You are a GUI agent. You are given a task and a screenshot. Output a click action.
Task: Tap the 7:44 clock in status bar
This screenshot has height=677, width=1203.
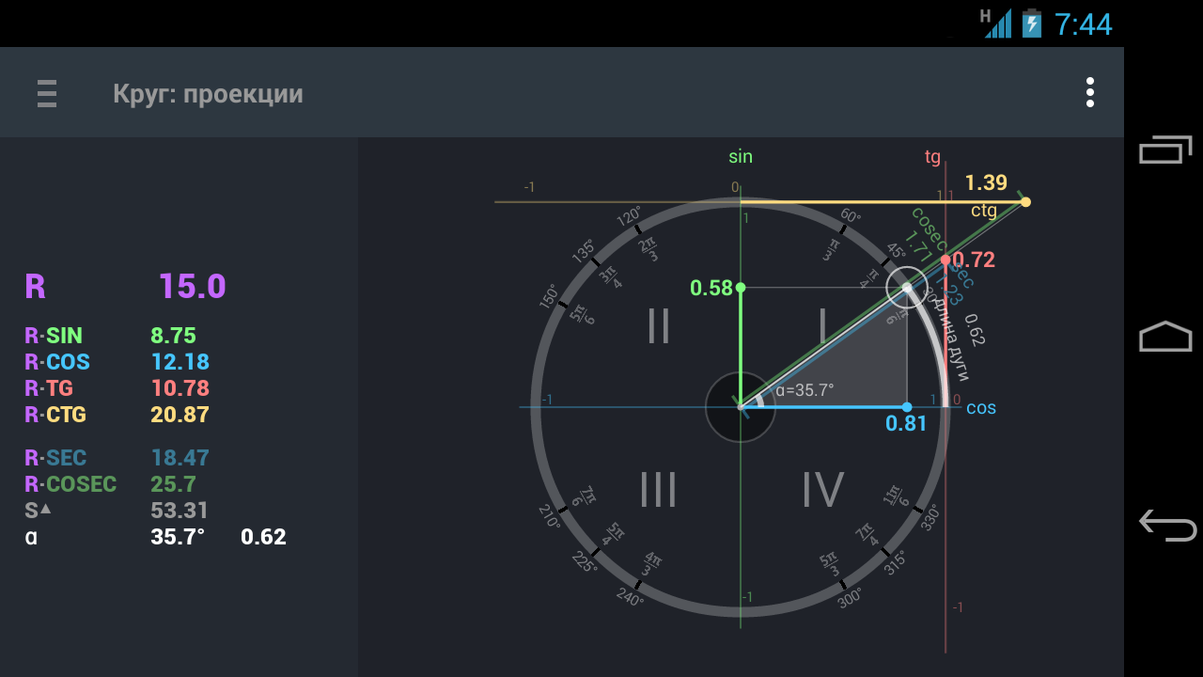pos(1083,24)
